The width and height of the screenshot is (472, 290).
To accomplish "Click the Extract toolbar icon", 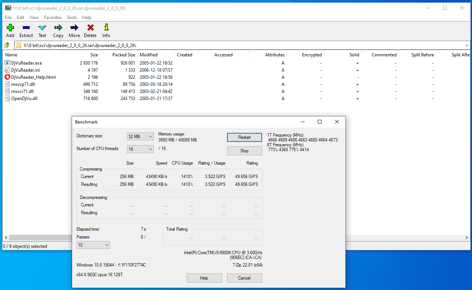I will pyautogui.click(x=26, y=28).
